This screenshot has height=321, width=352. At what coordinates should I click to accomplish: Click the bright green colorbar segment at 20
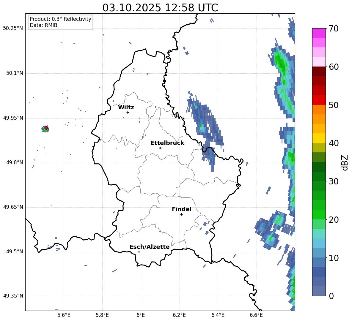(319, 214)
